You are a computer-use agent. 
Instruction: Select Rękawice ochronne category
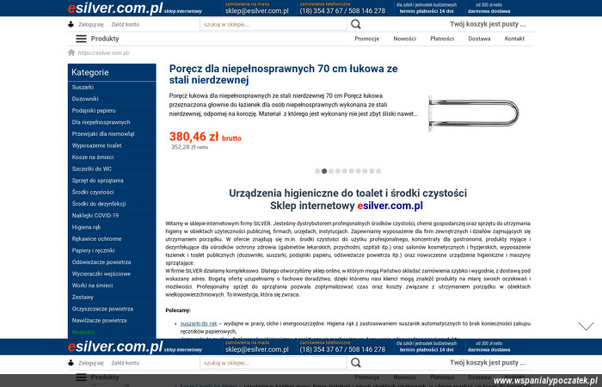pyautogui.click(x=96, y=239)
